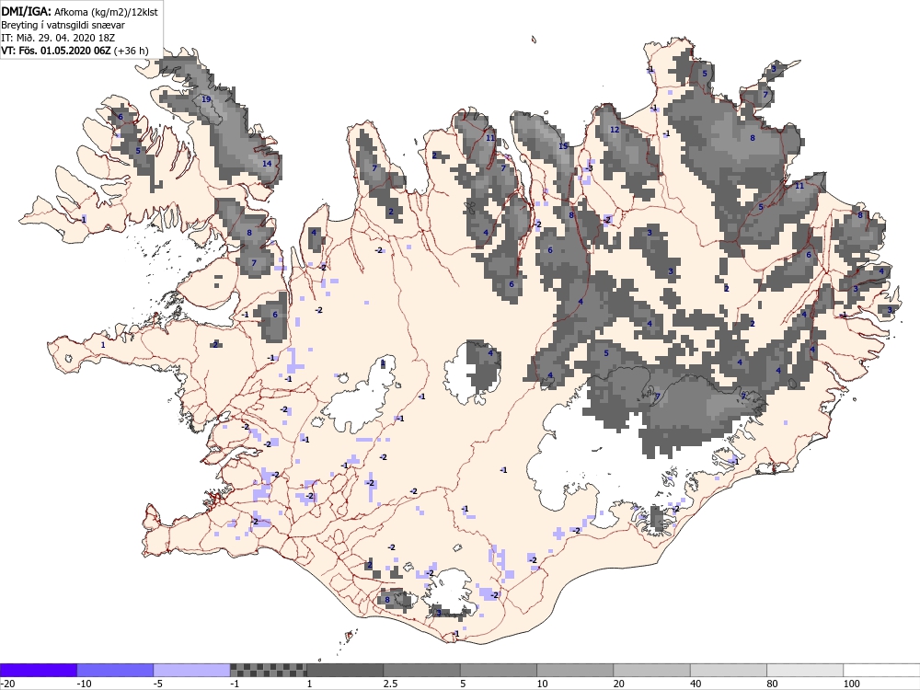Click the map value '14' on the map
The width and height of the screenshot is (920, 690).
(267, 163)
